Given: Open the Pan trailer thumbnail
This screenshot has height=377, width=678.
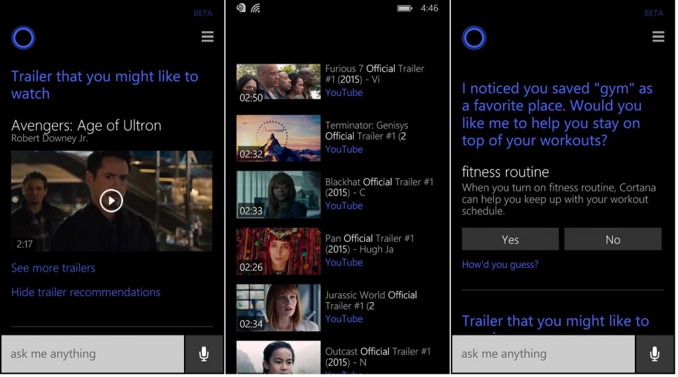Looking at the screenshot, I should 279,251.
